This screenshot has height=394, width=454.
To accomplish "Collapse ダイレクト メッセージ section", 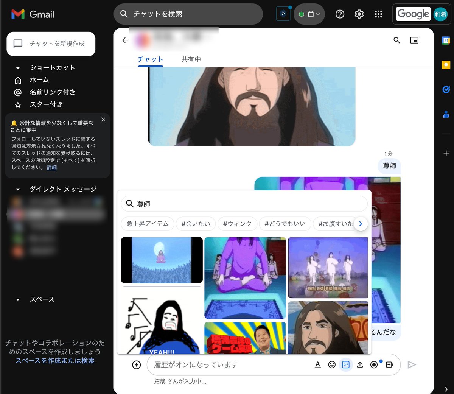I will coord(18,189).
